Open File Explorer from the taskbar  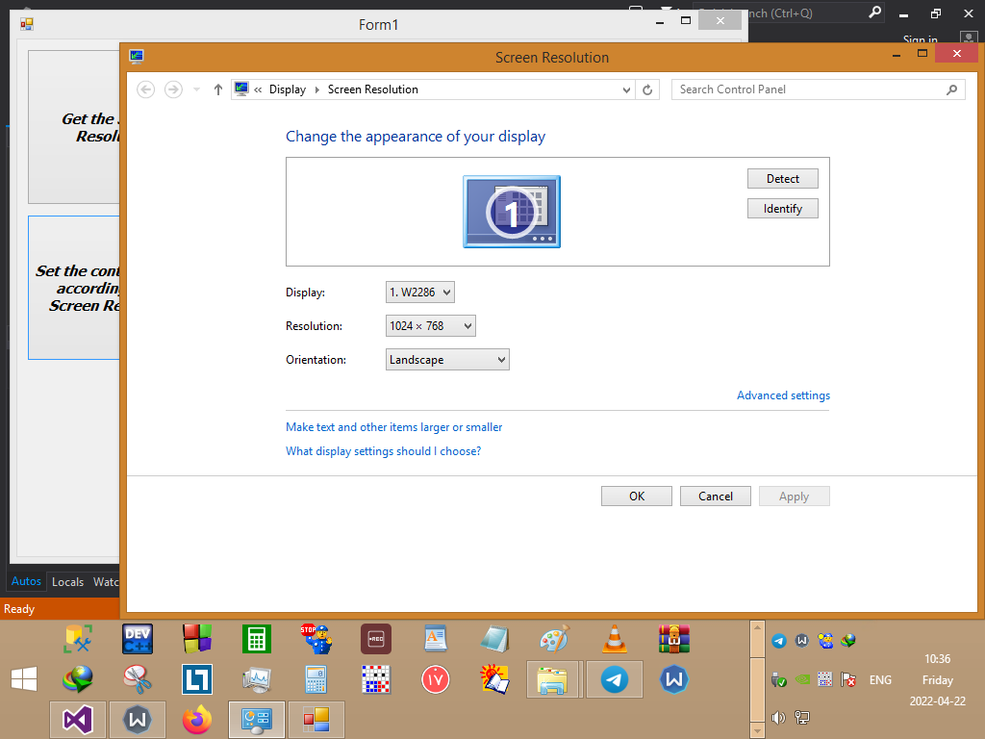coord(552,679)
